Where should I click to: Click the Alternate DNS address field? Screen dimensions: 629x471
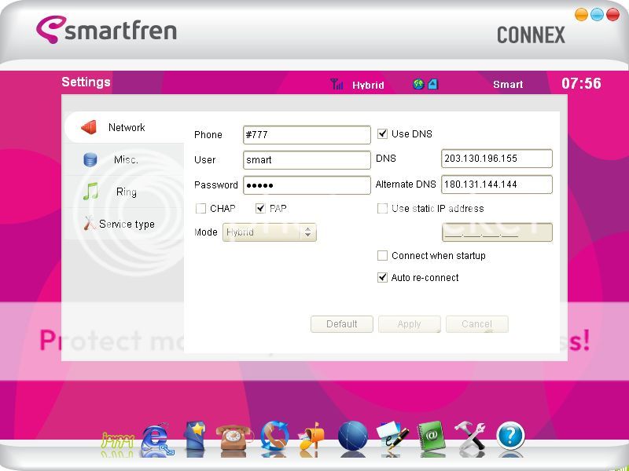click(496, 184)
